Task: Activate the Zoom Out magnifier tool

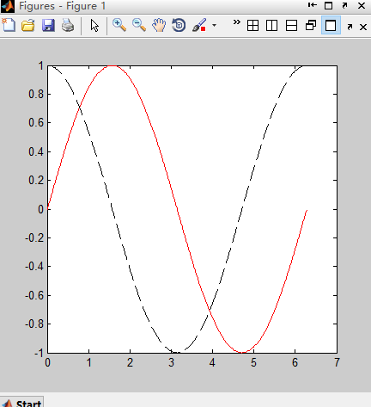Action: pyautogui.click(x=139, y=25)
